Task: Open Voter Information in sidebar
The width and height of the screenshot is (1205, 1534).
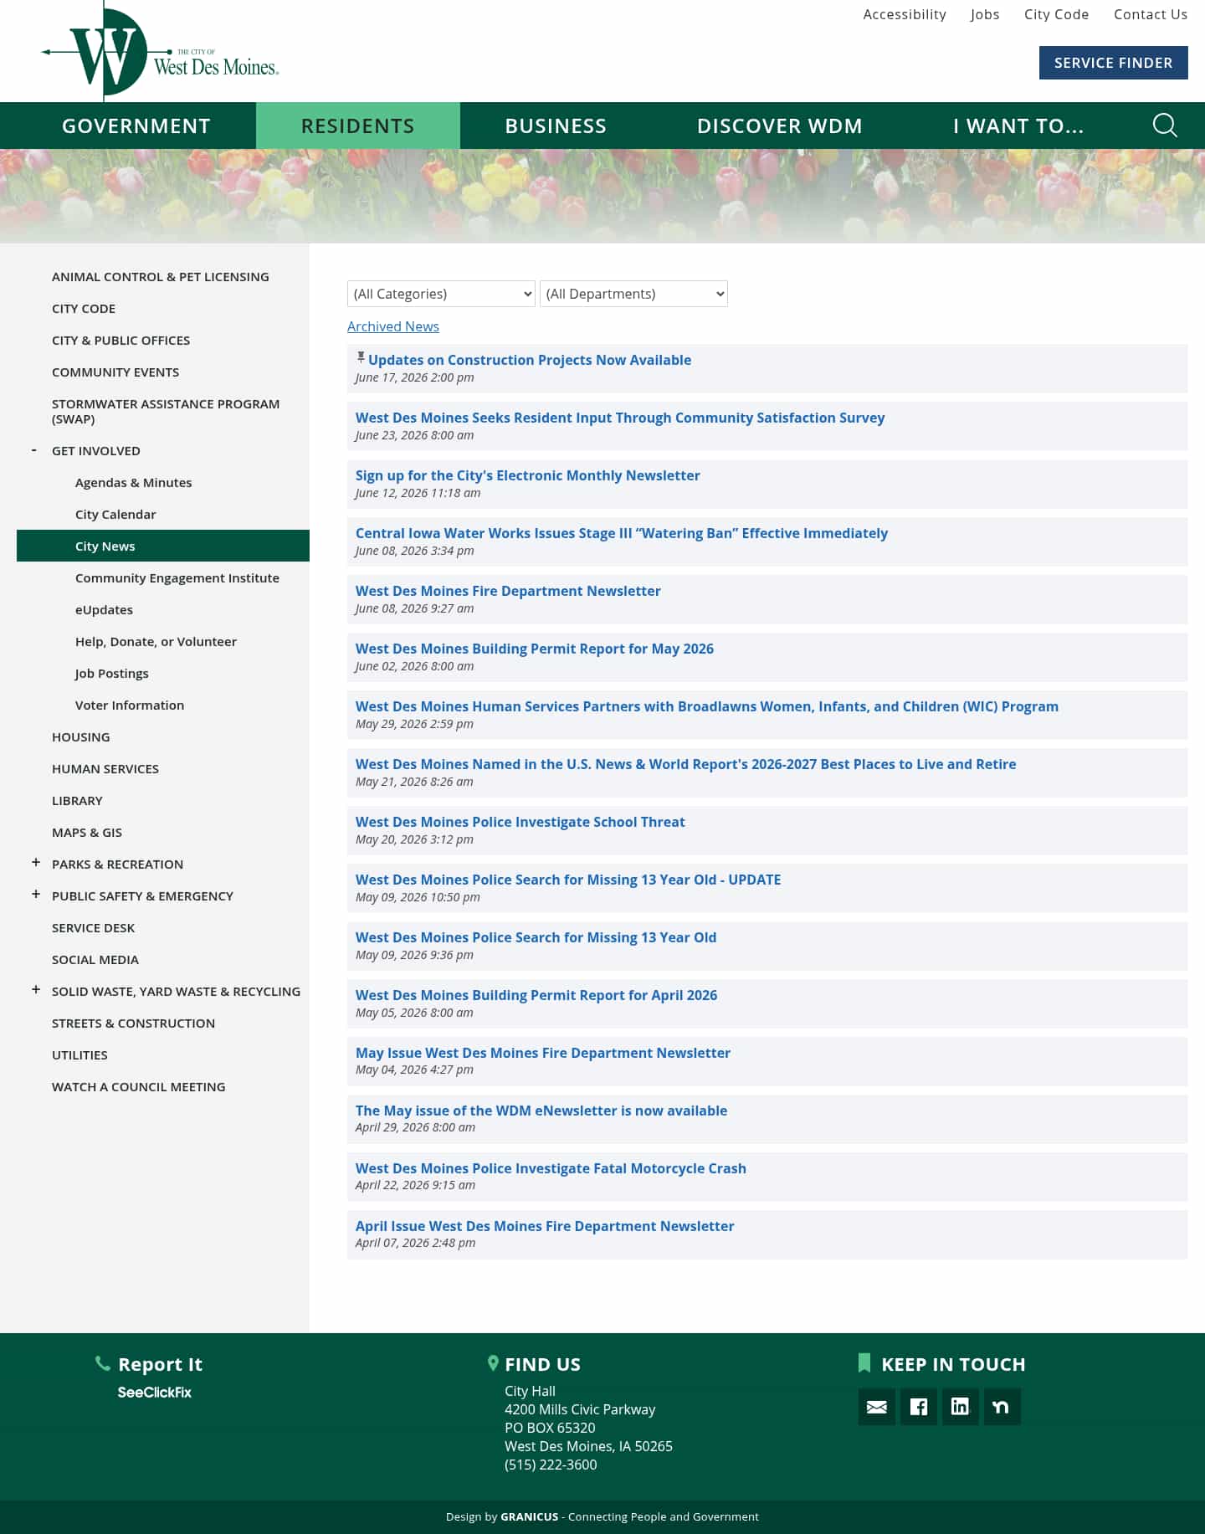Action: [x=130, y=705]
